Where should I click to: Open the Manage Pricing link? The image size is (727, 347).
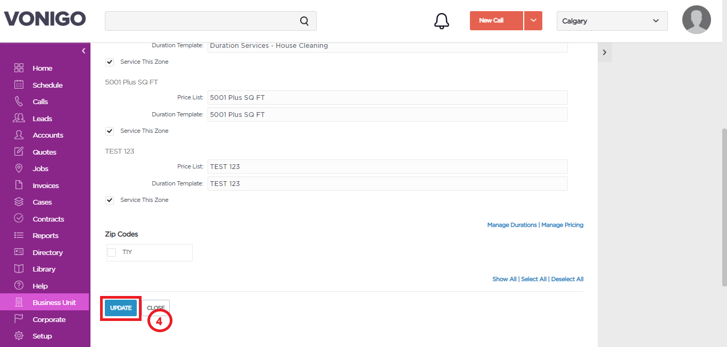click(562, 225)
